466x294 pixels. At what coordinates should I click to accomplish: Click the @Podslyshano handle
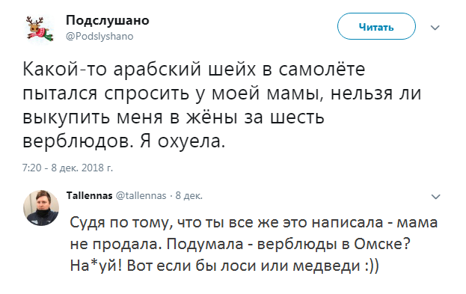click(x=99, y=36)
